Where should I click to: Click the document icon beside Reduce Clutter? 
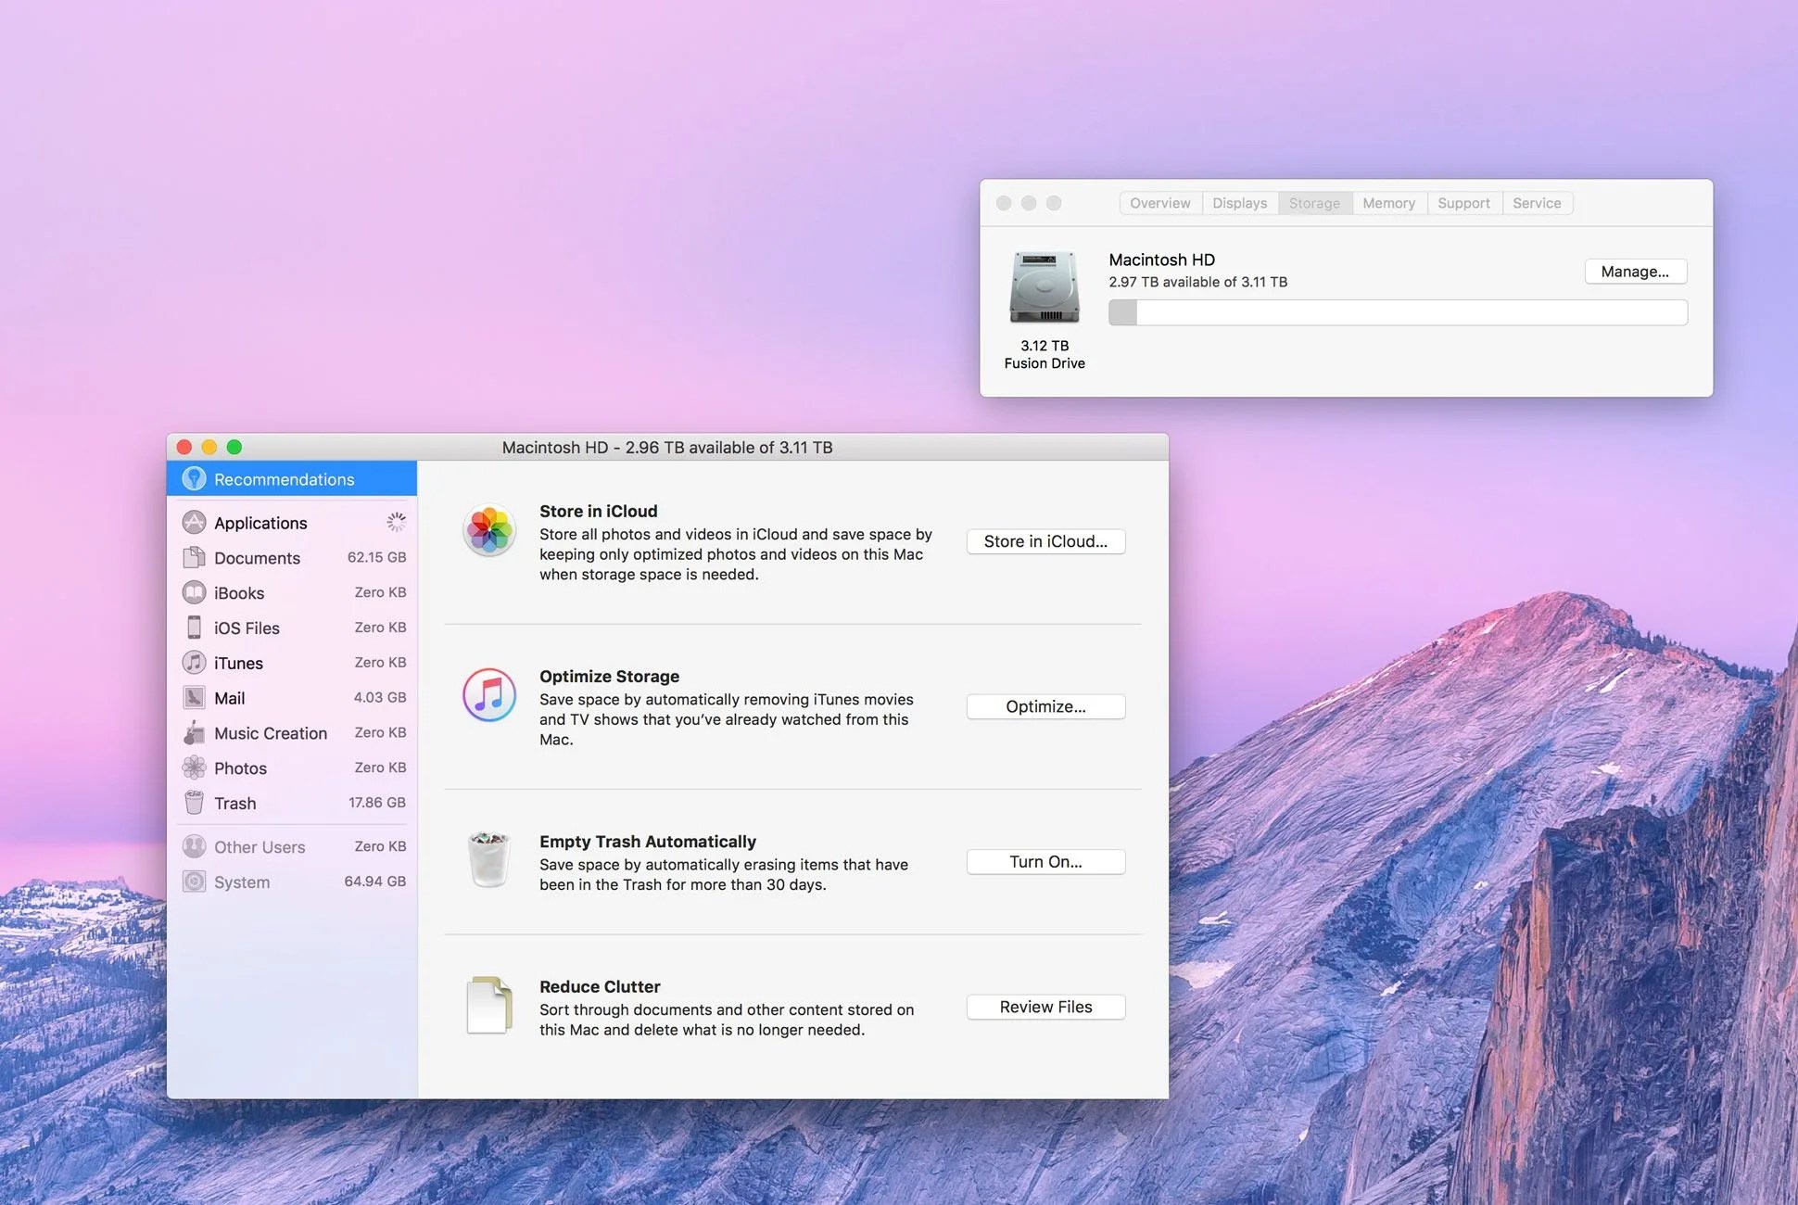tap(488, 1005)
